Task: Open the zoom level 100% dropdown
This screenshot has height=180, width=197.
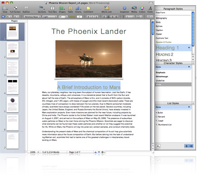Action: click(x=34, y=152)
